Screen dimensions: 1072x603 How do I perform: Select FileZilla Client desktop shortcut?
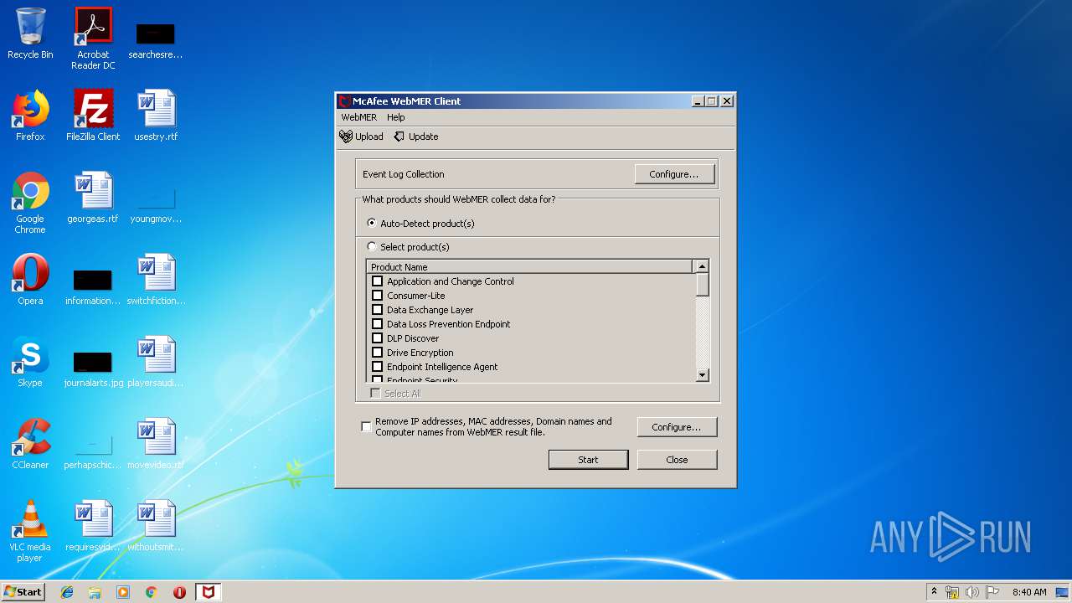pos(93,116)
